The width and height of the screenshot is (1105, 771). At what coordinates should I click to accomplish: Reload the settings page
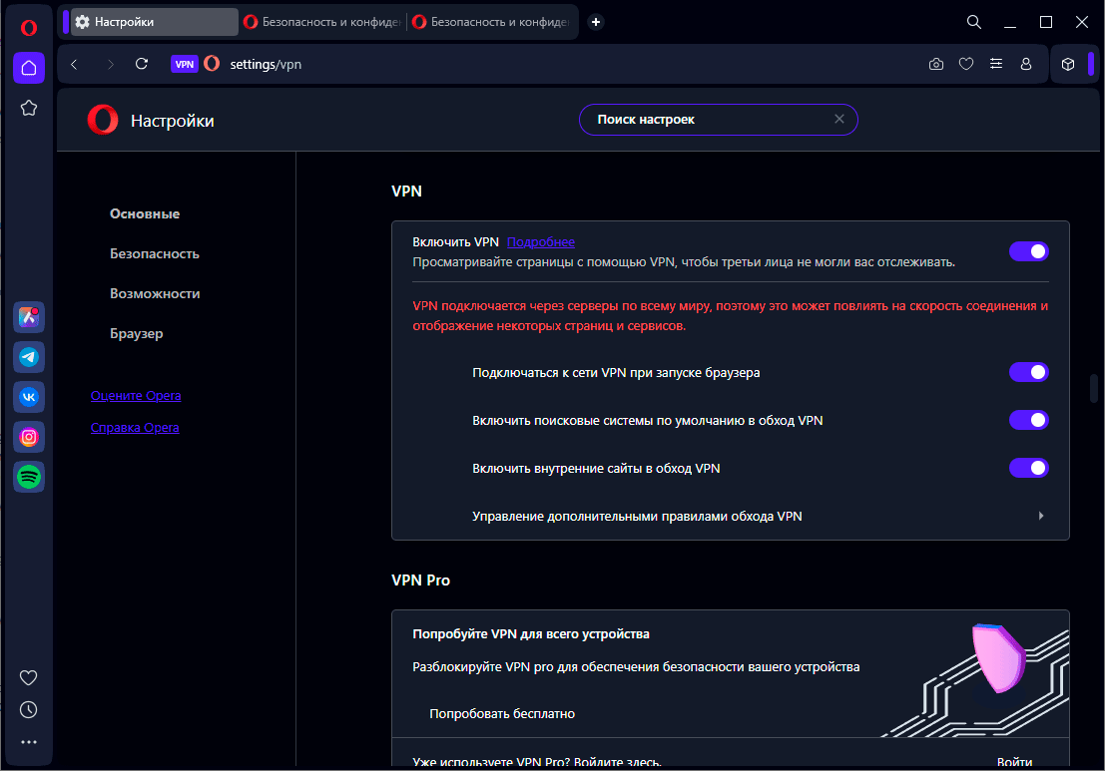(142, 64)
